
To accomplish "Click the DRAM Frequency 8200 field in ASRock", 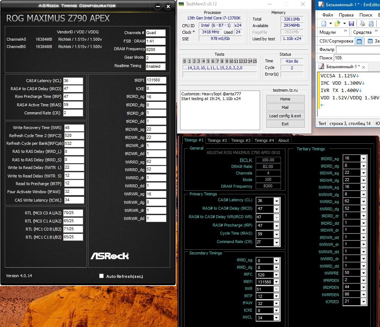I will [x=156, y=49].
